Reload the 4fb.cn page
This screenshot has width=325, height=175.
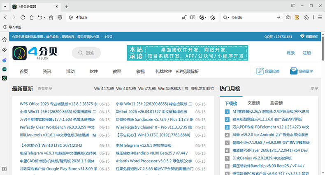tap(23, 18)
